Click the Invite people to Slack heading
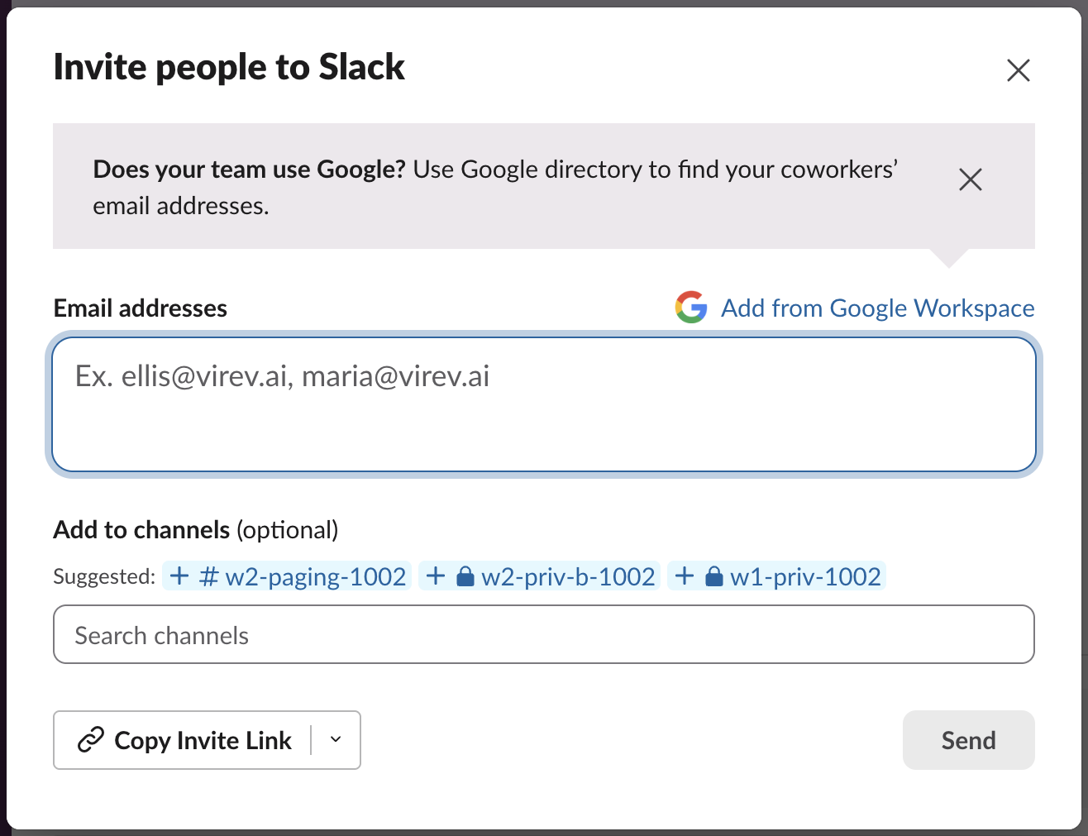The height and width of the screenshot is (836, 1088). coord(229,68)
